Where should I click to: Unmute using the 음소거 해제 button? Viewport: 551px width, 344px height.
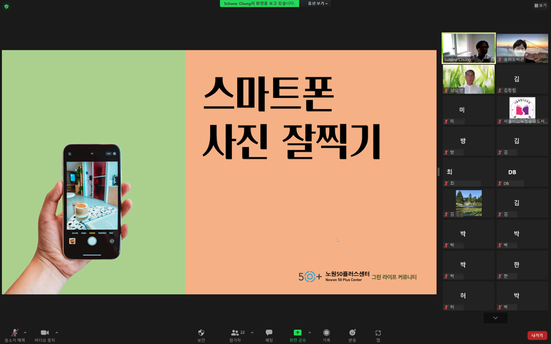(x=14, y=333)
